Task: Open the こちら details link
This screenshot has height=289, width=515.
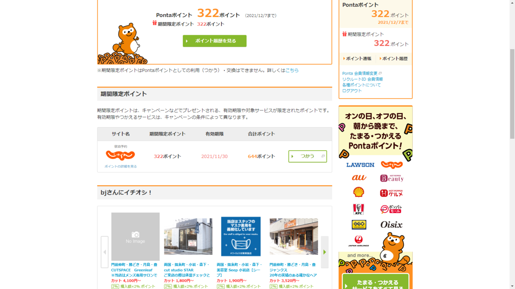Action: tap(292, 70)
